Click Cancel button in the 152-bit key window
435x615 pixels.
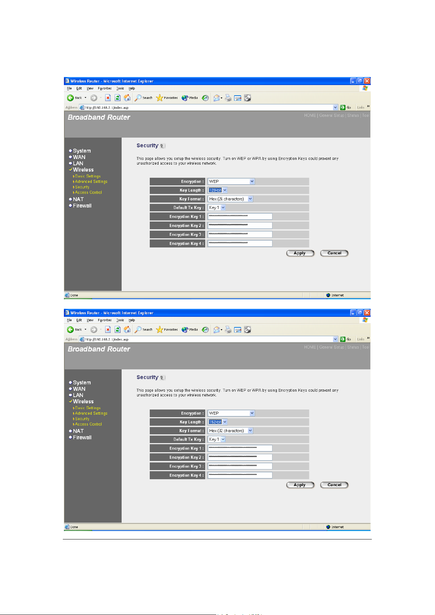334,485
